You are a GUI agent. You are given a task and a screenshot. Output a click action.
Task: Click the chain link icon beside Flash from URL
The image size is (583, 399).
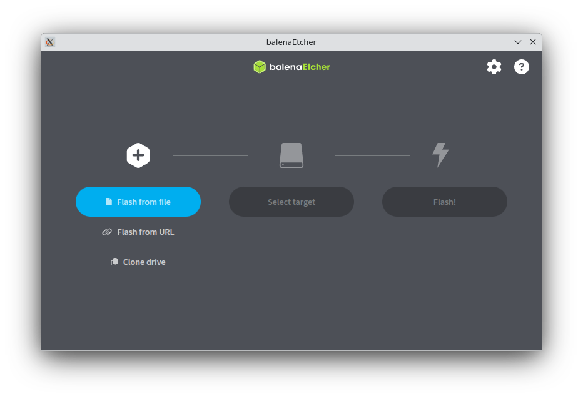[x=107, y=232]
